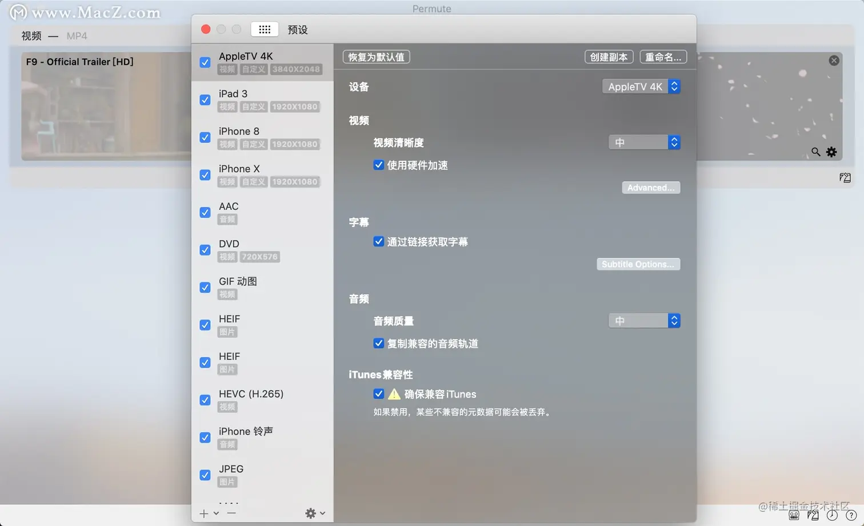This screenshot has width=864, height=526.
Task: Click the 3840X2048 tag under AppleTV 4K
Action: [296, 69]
